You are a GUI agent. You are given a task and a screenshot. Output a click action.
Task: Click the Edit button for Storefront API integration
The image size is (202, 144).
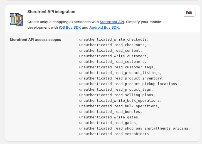pos(189,13)
